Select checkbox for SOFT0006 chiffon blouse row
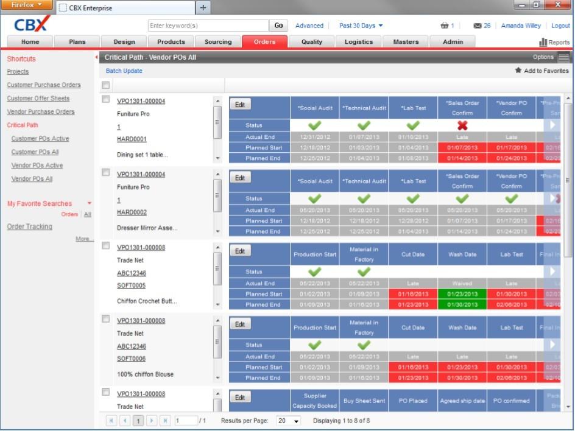Viewport: 575px width, 431px height. (106, 319)
